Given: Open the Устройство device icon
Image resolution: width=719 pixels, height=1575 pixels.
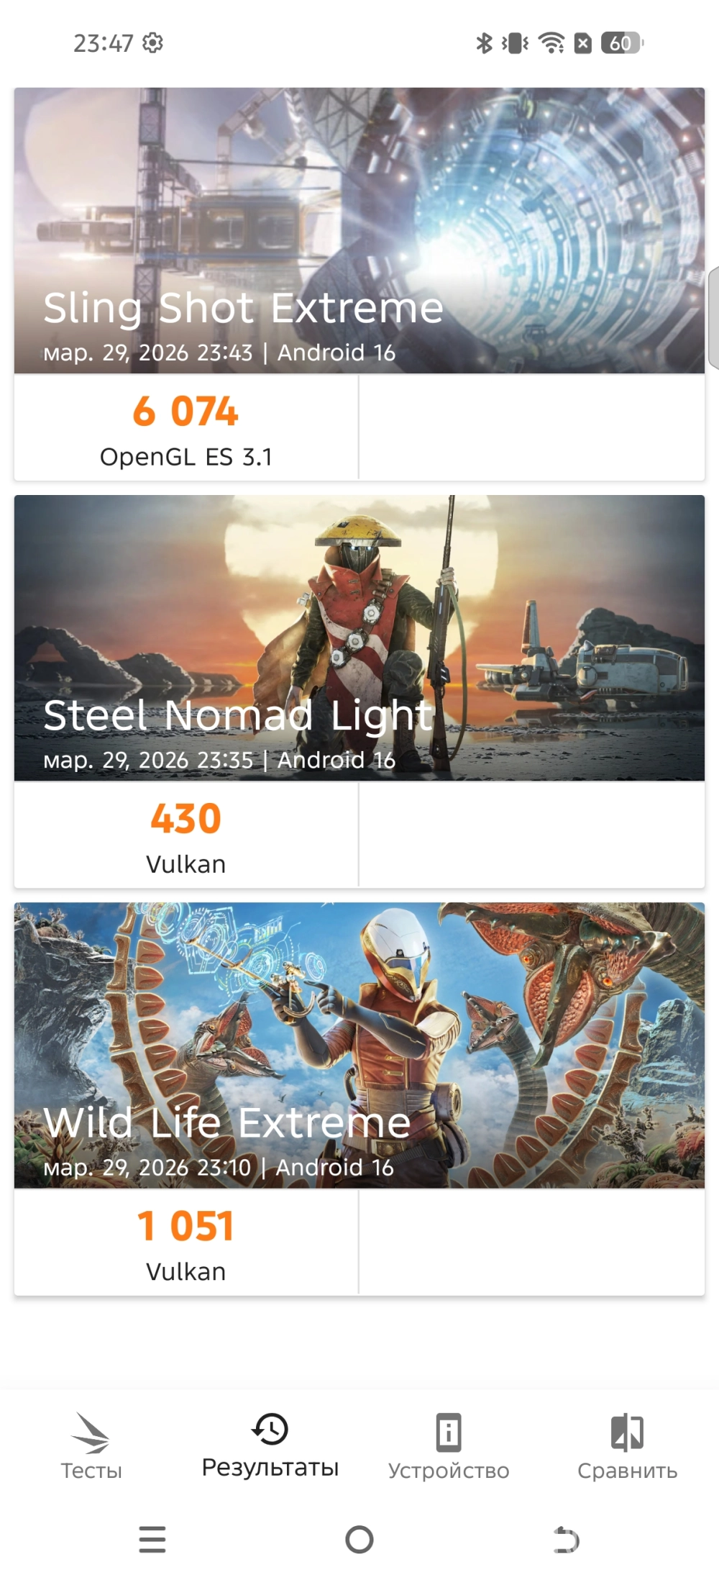Looking at the screenshot, I should (x=449, y=1433).
